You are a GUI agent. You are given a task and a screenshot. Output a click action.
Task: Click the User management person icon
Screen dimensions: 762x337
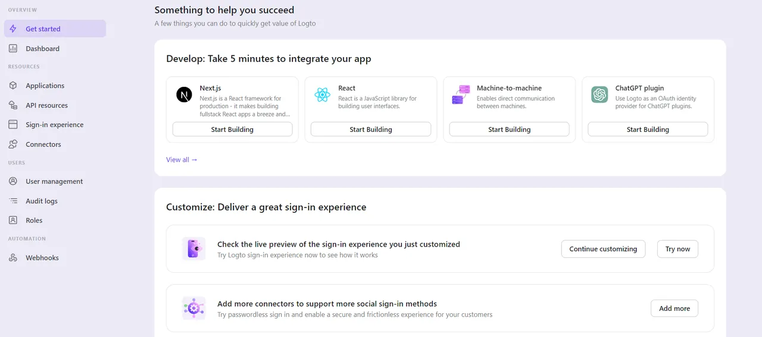click(13, 181)
